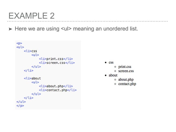
Task: Click the rendered 'about.php' list item
Action: [126, 80]
